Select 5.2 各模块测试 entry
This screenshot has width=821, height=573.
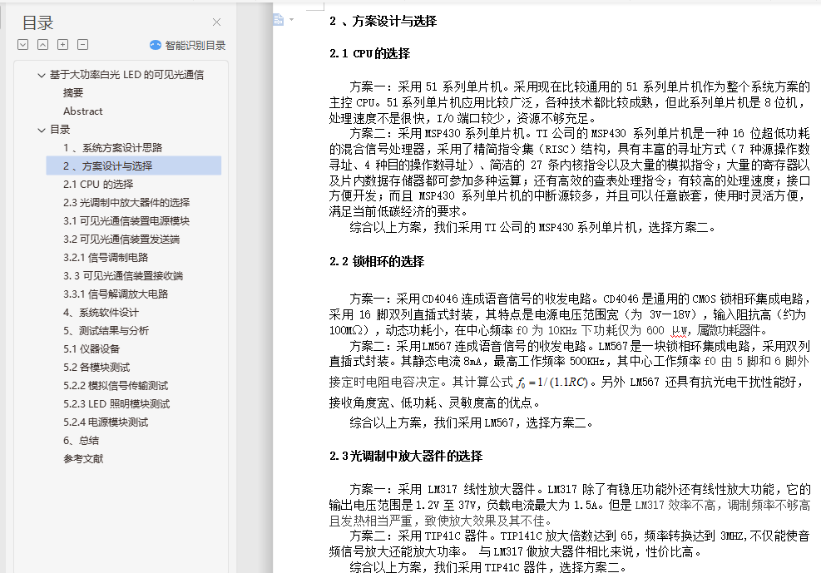tap(96, 368)
